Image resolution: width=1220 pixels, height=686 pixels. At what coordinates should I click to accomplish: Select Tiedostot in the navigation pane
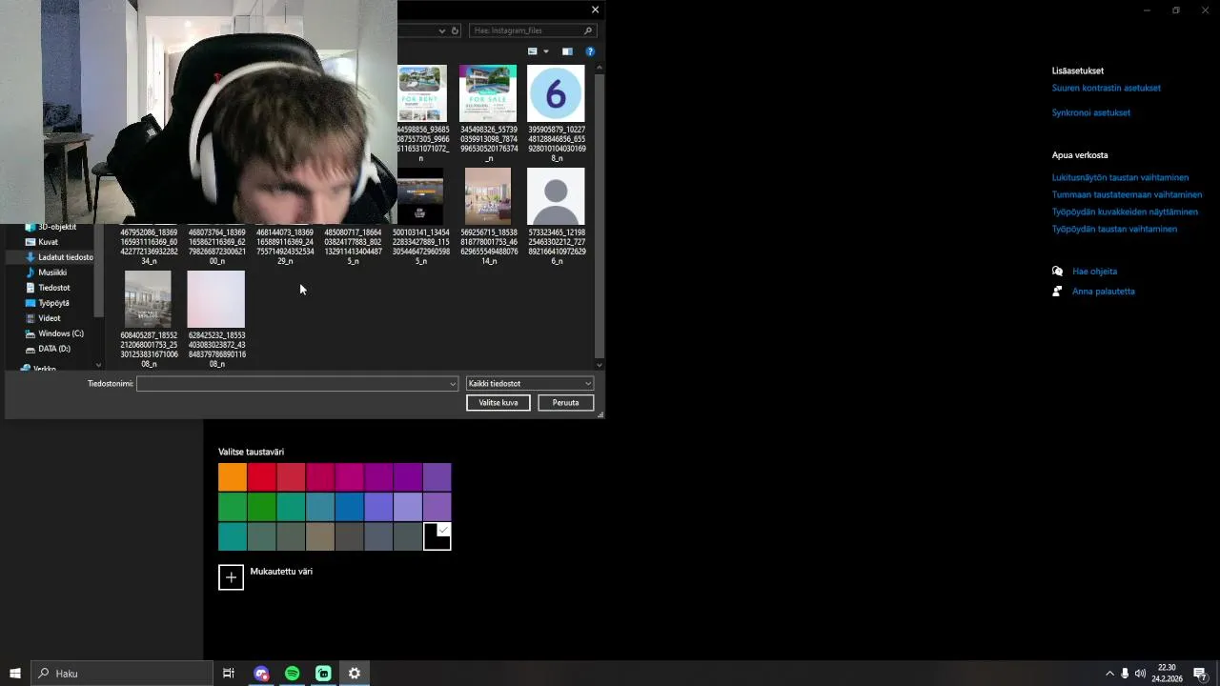54,288
